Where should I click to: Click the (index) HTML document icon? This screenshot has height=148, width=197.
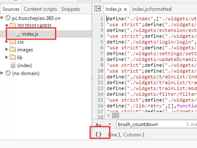coord(13,65)
